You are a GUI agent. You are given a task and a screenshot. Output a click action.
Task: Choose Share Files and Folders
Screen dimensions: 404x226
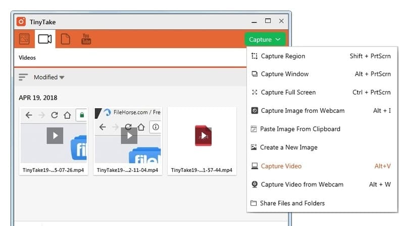point(322,203)
